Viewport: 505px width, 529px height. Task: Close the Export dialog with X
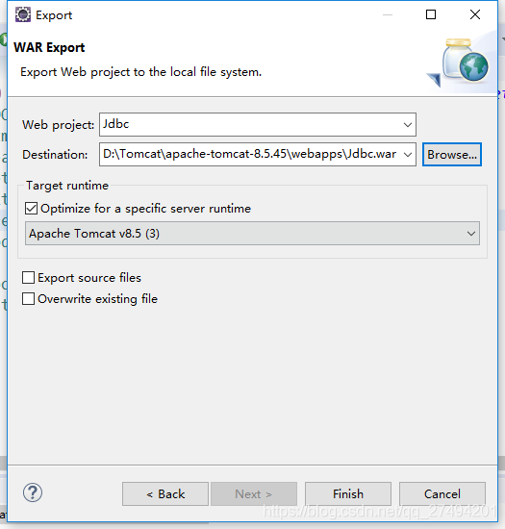[x=475, y=14]
